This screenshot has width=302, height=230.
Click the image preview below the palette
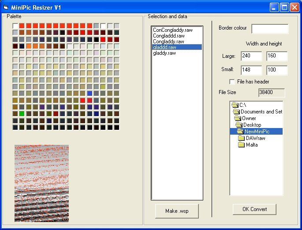coord(41,183)
